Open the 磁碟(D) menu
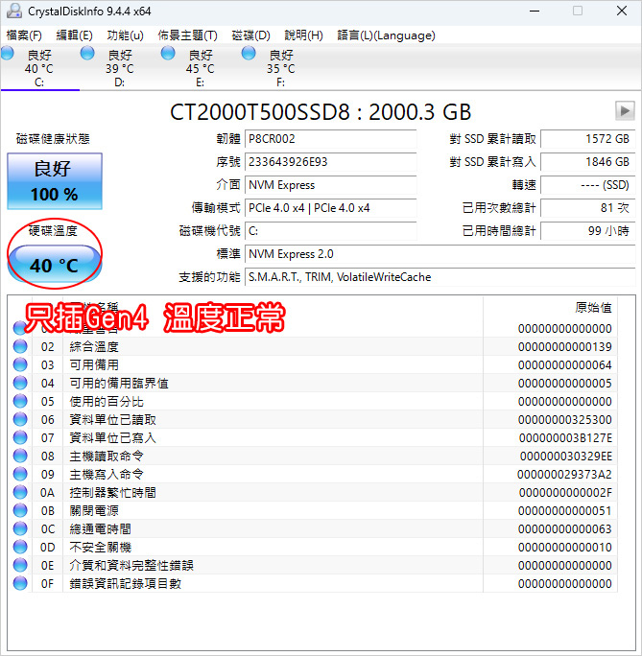642x656 pixels. pyautogui.click(x=251, y=35)
